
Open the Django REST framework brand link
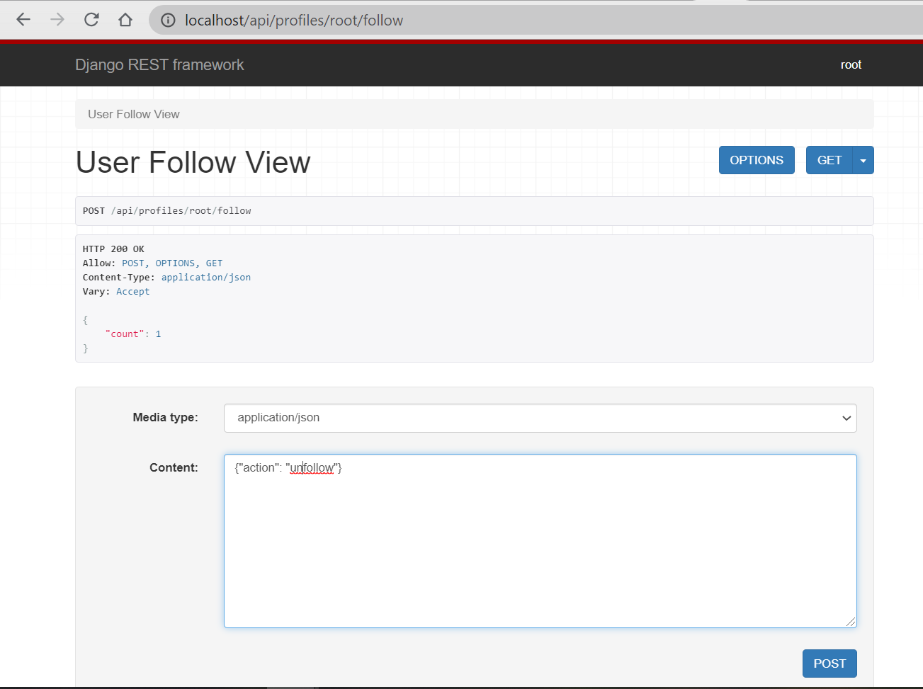(159, 64)
